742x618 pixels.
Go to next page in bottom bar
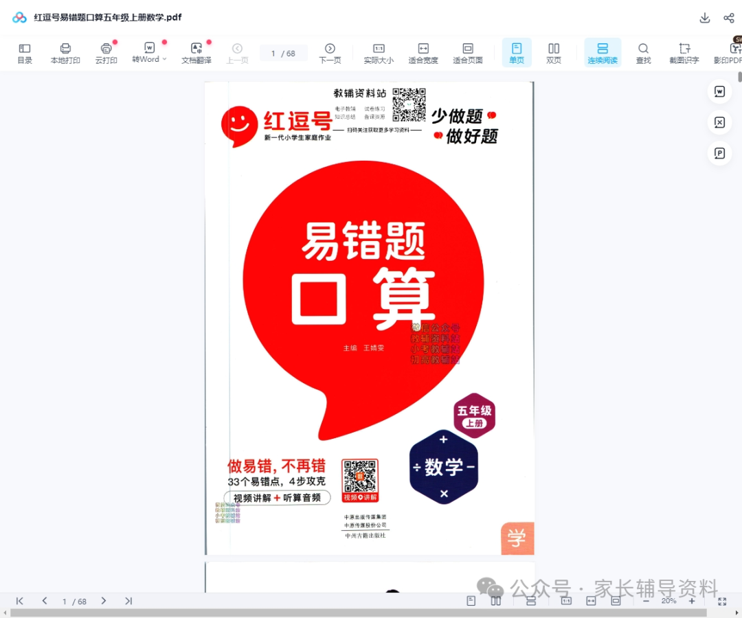coord(103,601)
